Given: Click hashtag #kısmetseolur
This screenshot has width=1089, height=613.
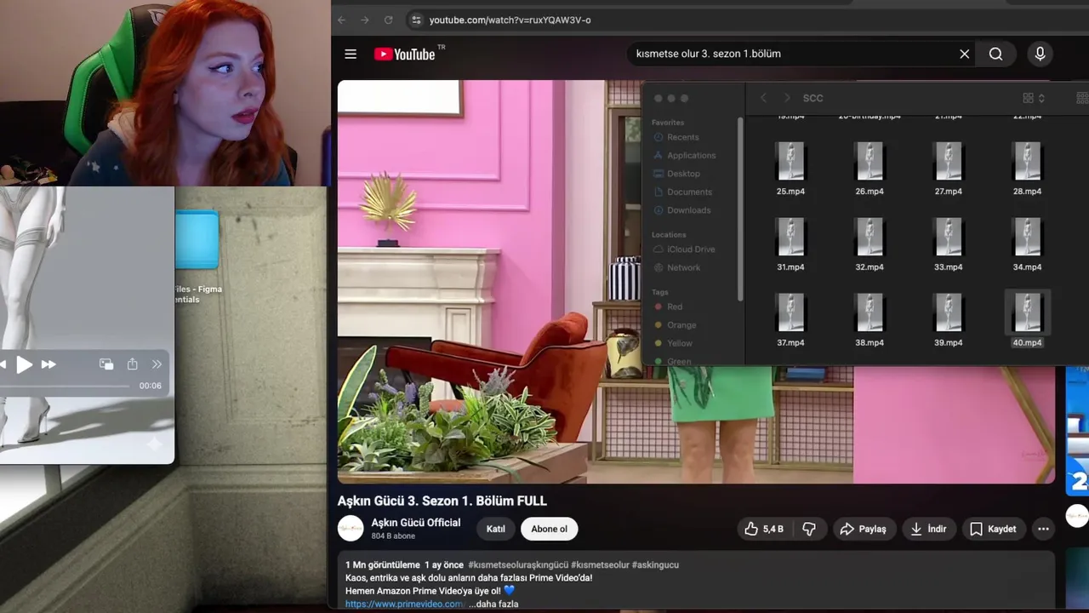Looking at the screenshot, I should tap(600, 564).
